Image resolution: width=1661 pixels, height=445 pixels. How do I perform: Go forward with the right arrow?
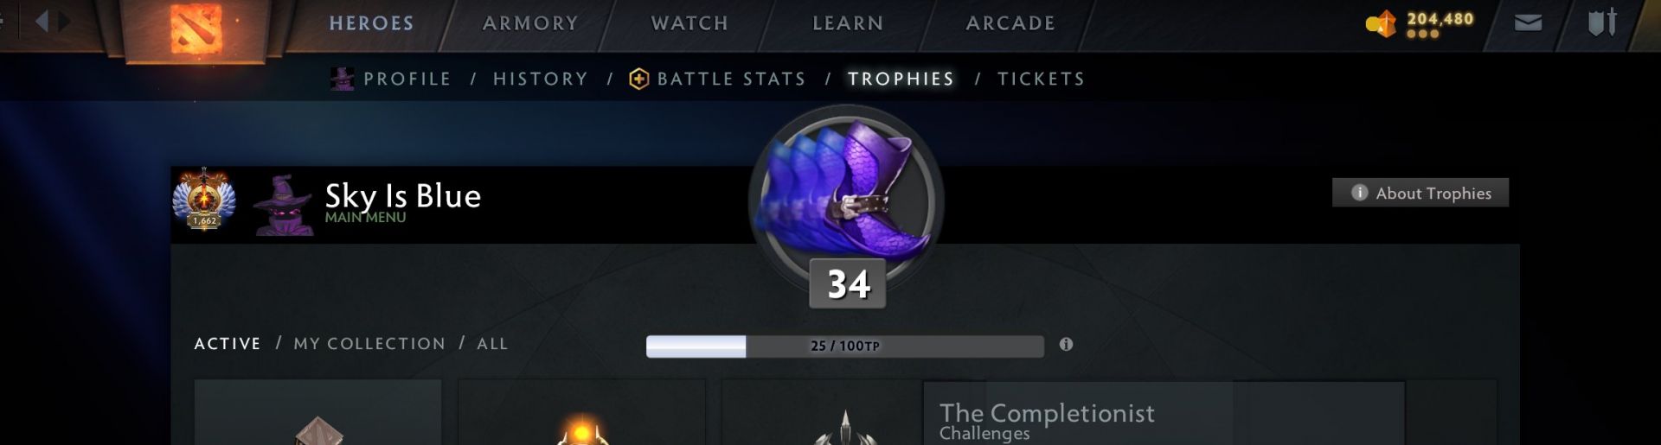pos(64,21)
